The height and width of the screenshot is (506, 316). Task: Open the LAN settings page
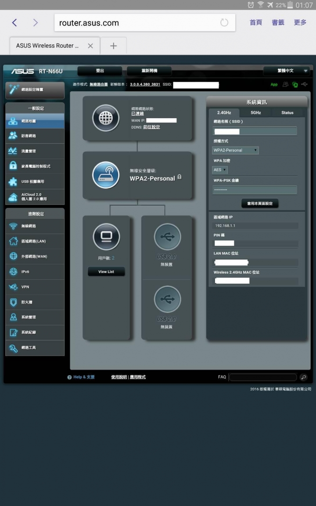(35, 241)
